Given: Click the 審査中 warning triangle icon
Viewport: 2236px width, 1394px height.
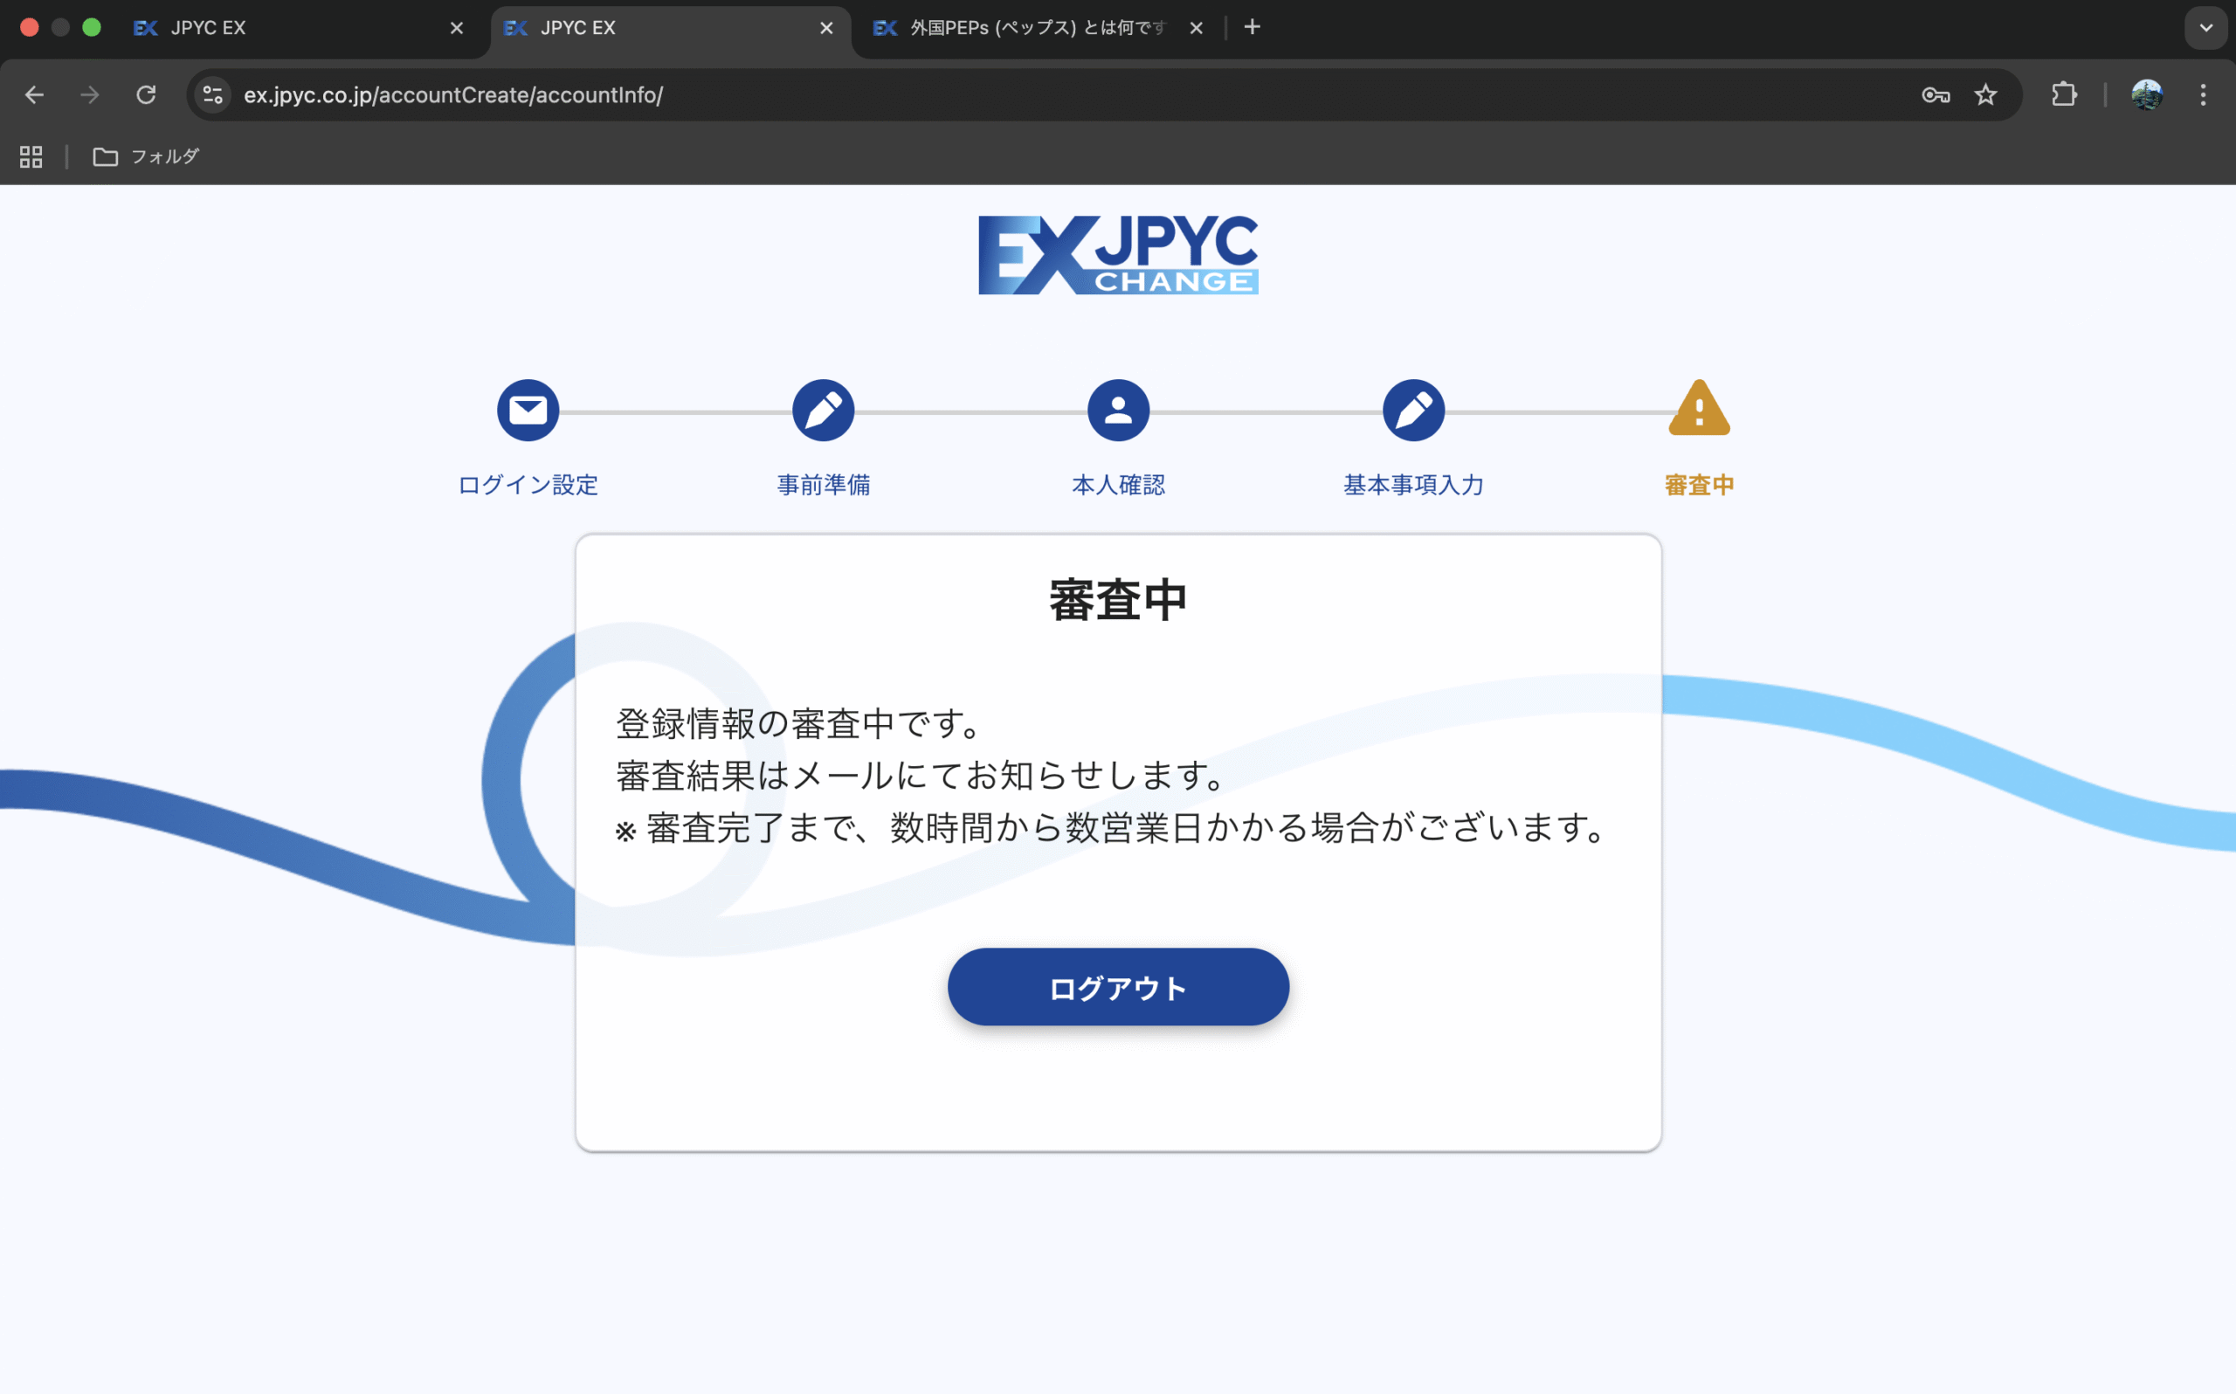Looking at the screenshot, I should (1699, 410).
